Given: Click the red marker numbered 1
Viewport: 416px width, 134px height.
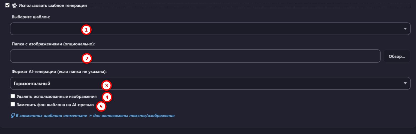Looking at the screenshot, I should [x=86, y=30].
